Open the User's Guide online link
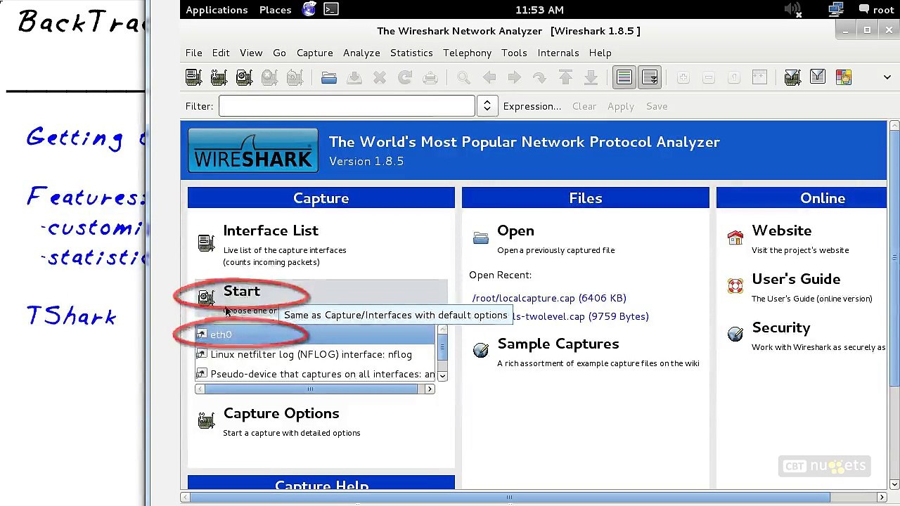The height and width of the screenshot is (506, 900). (796, 279)
